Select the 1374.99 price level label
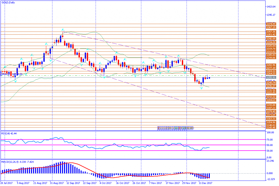Image resolution: width=279 pixels, height=186 pixels. (271, 24)
